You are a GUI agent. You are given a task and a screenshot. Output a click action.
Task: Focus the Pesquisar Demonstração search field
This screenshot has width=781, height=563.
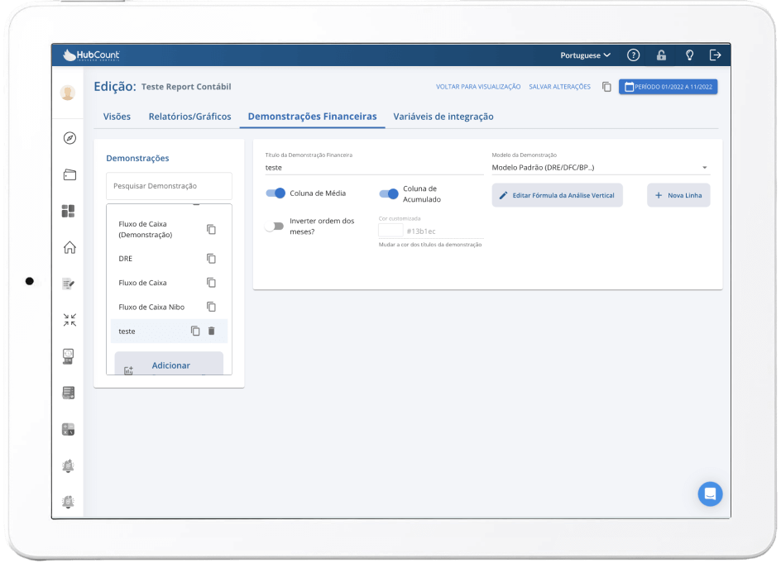pyautogui.click(x=169, y=186)
